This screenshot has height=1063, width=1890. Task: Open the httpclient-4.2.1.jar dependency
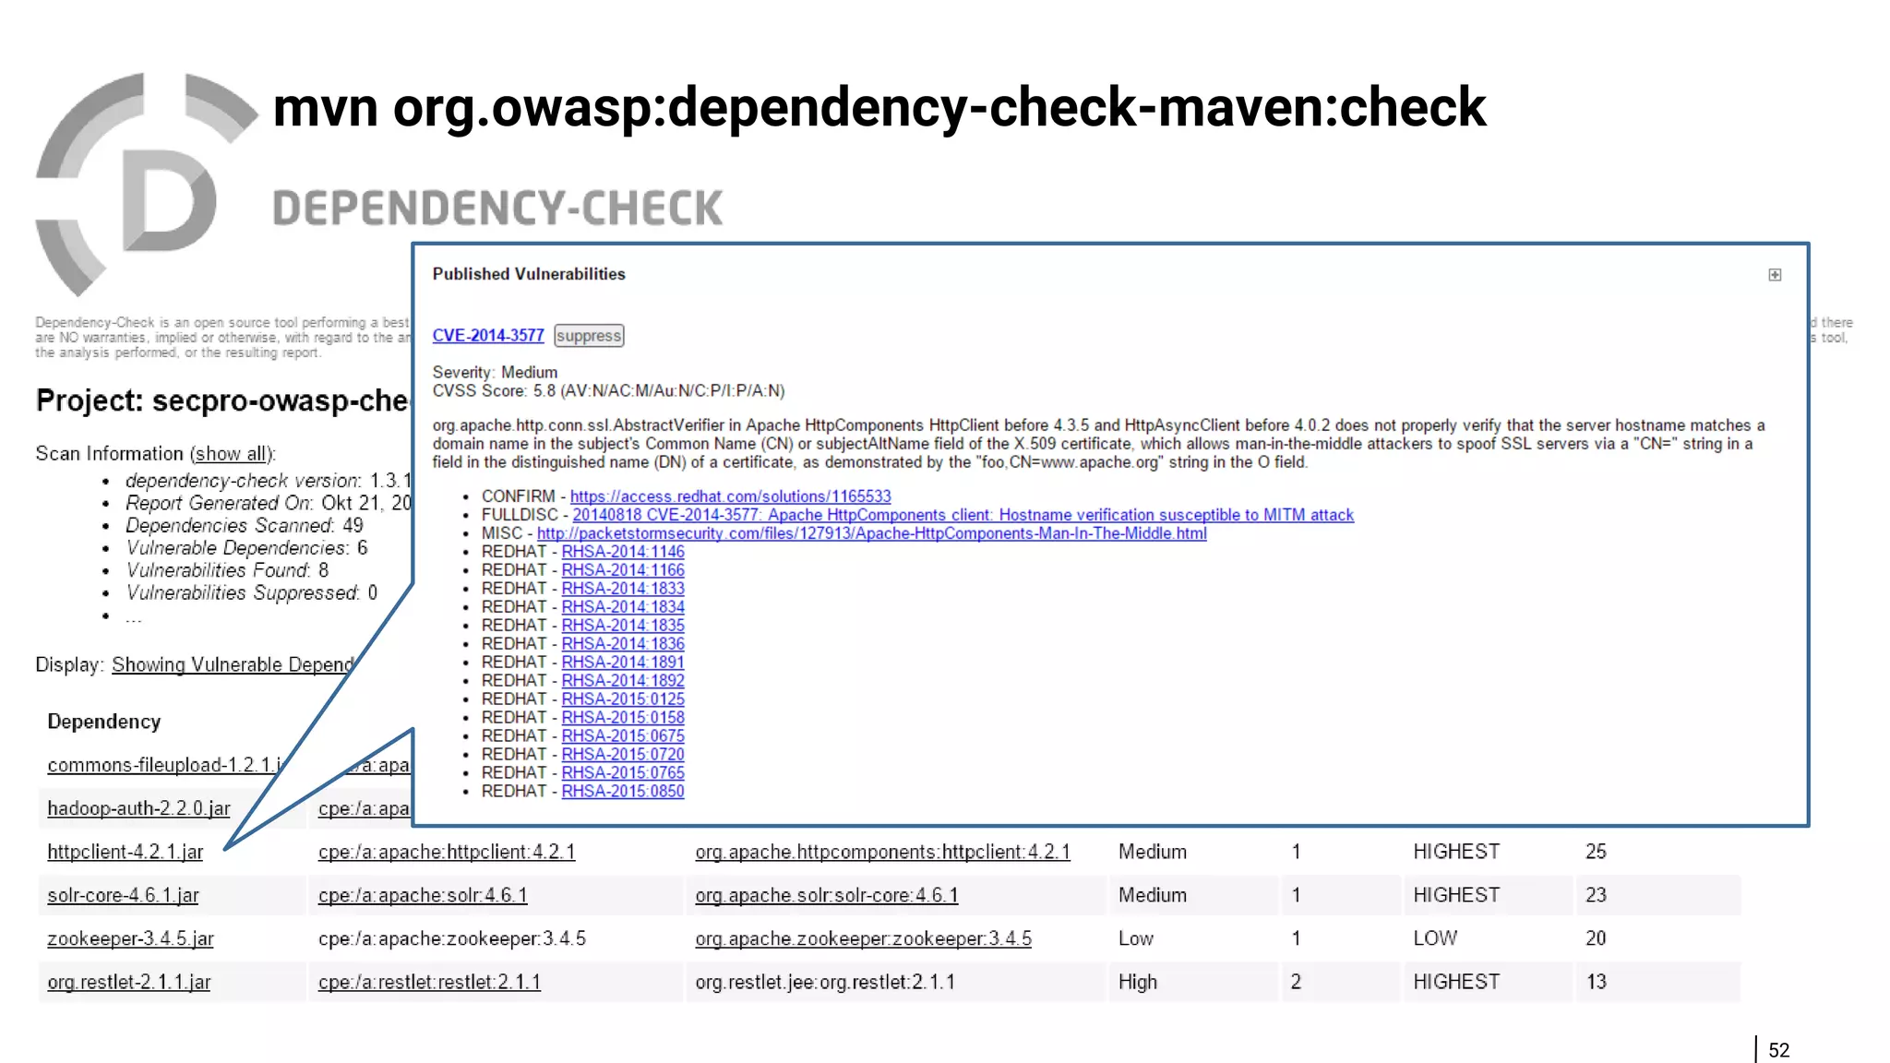(x=125, y=852)
